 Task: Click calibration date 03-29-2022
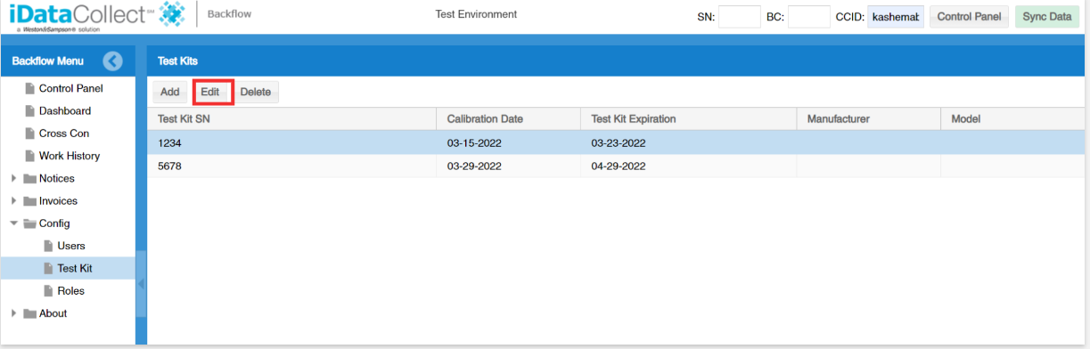[x=474, y=166]
